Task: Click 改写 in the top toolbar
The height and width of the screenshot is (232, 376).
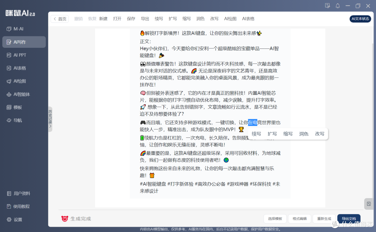Action: pyautogui.click(x=214, y=19)
